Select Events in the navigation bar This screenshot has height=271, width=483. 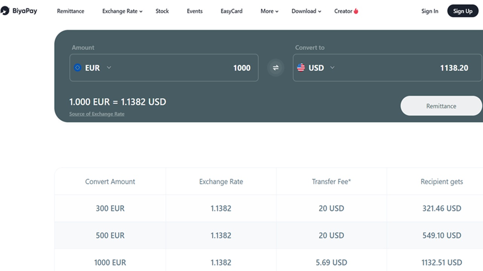tap(194, 11)
